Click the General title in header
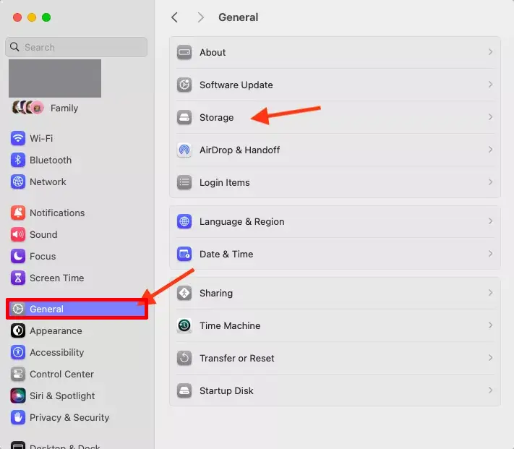 coord(239,17)
